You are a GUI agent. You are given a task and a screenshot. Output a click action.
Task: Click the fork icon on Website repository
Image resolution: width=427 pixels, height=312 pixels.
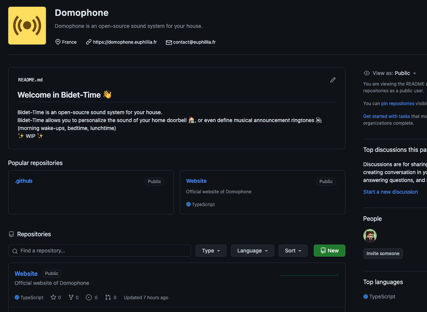(71, 297)
